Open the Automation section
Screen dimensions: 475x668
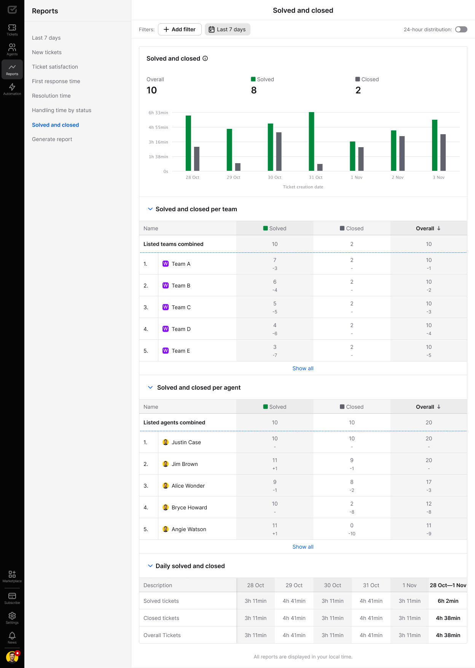[x=12, y=89]
